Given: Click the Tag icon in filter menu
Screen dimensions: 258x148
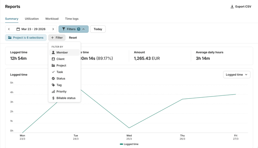Looking at the screenshot, I should click(x=53, y=85).
